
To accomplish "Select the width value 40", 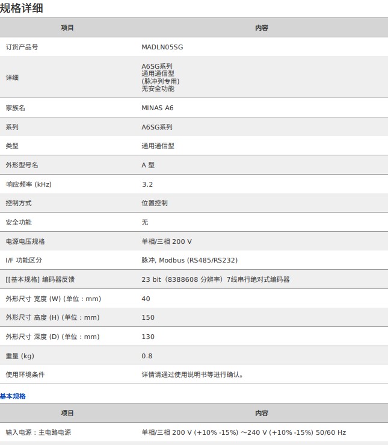I will click(146, 299).
